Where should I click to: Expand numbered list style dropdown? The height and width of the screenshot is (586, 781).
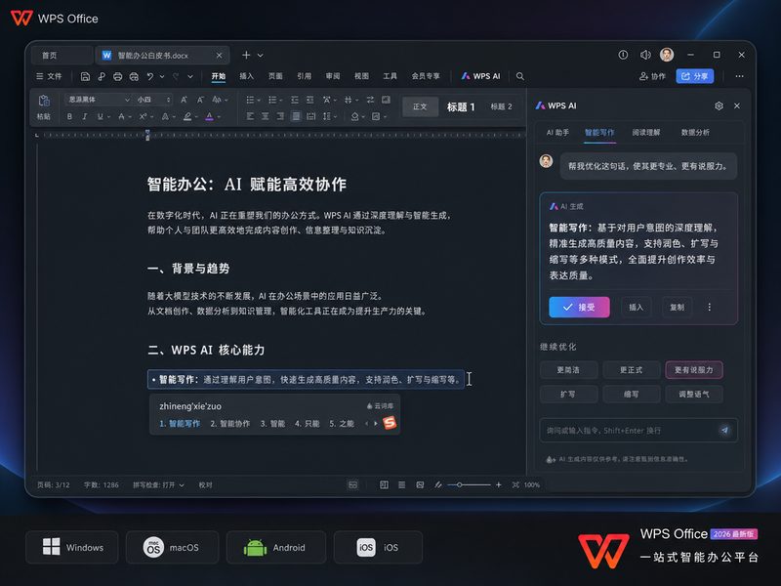(x=280, y=101)
